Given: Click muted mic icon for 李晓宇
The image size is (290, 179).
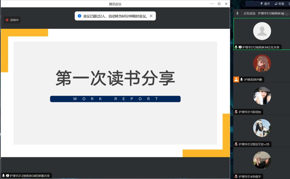Looking at the screenshot, I should pos(236,176).
